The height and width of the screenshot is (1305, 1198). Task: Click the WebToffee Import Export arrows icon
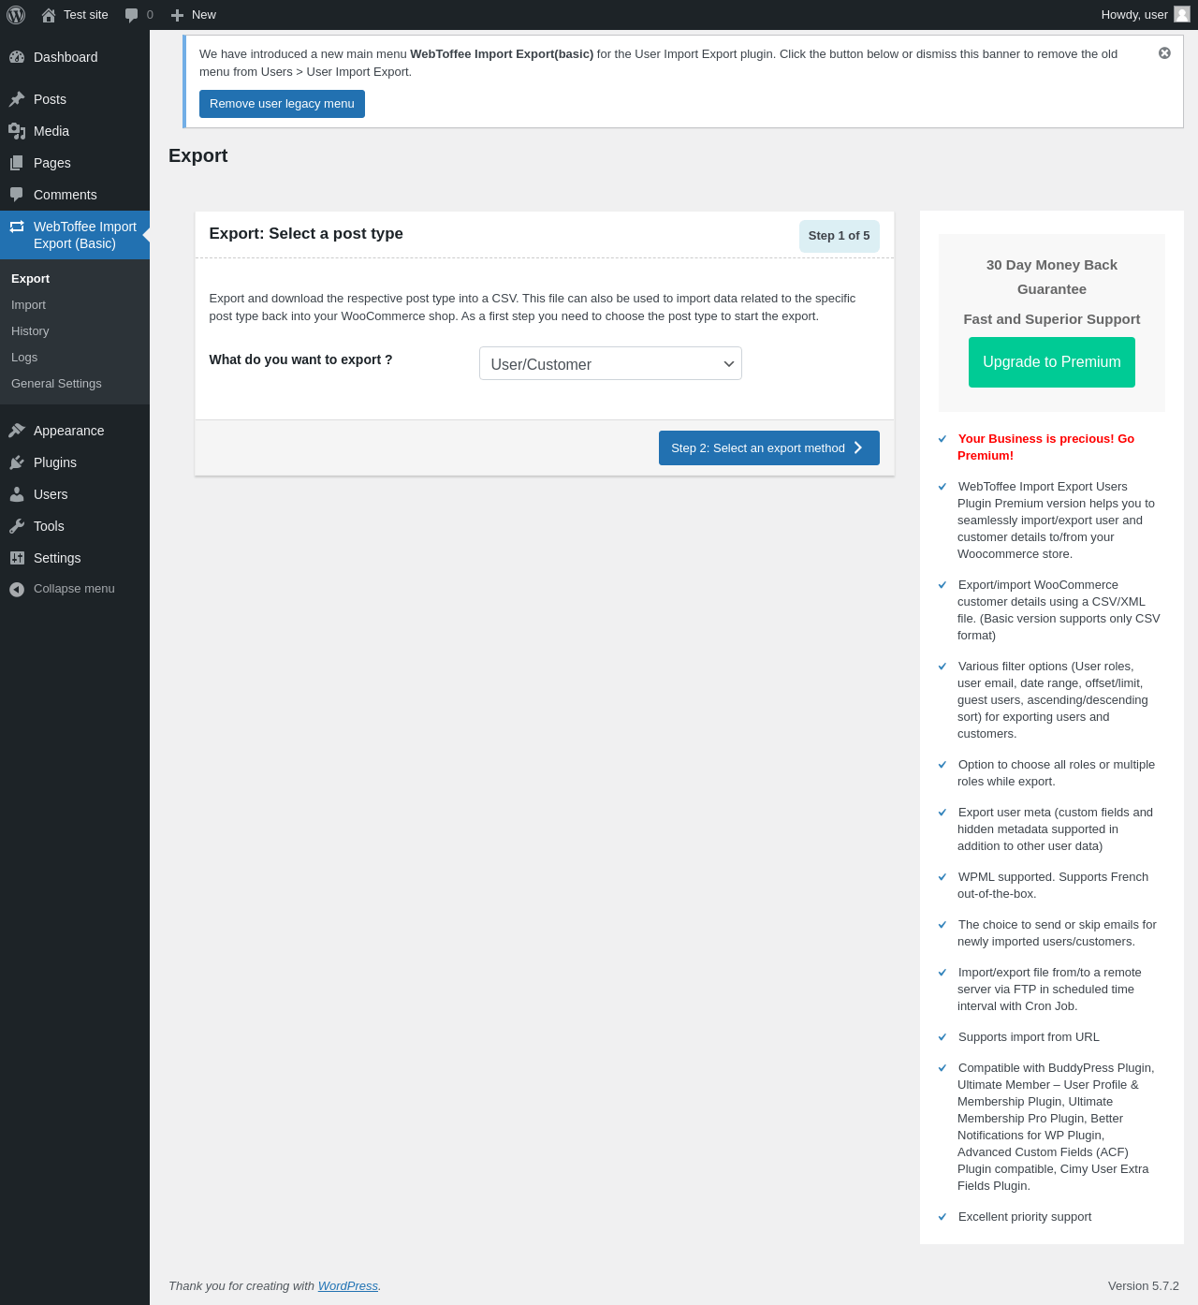coord(17,227)
